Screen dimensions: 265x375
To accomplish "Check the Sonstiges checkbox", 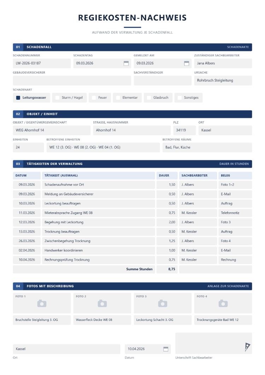I will pyautogui.click(x=180, y=98).
